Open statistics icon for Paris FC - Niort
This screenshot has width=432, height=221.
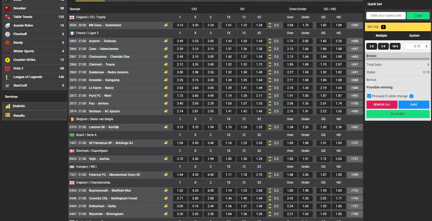(x=166, y=96)
